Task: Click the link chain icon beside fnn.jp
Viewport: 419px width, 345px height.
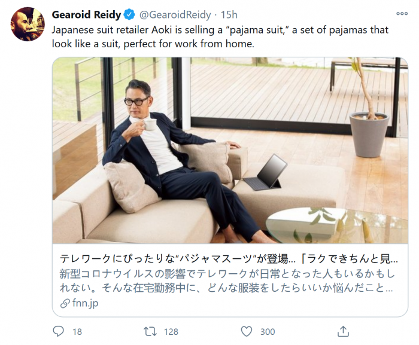Action: [65, 304]
